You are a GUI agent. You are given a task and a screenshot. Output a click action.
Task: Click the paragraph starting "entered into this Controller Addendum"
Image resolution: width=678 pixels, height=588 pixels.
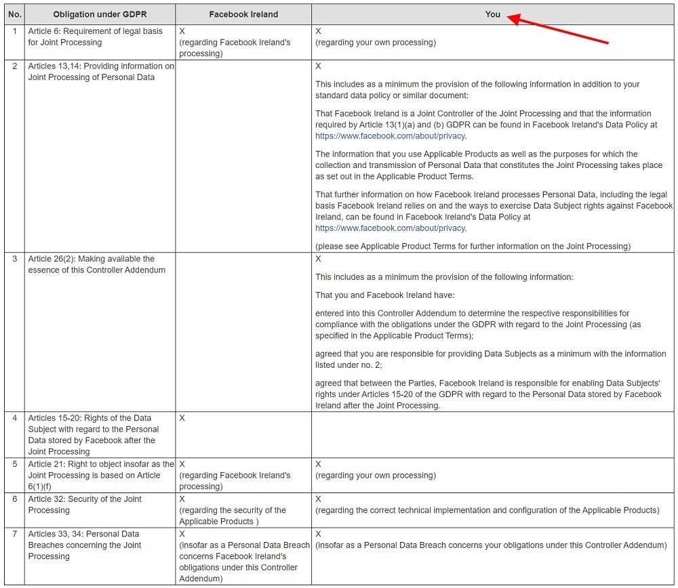[478, 324]
